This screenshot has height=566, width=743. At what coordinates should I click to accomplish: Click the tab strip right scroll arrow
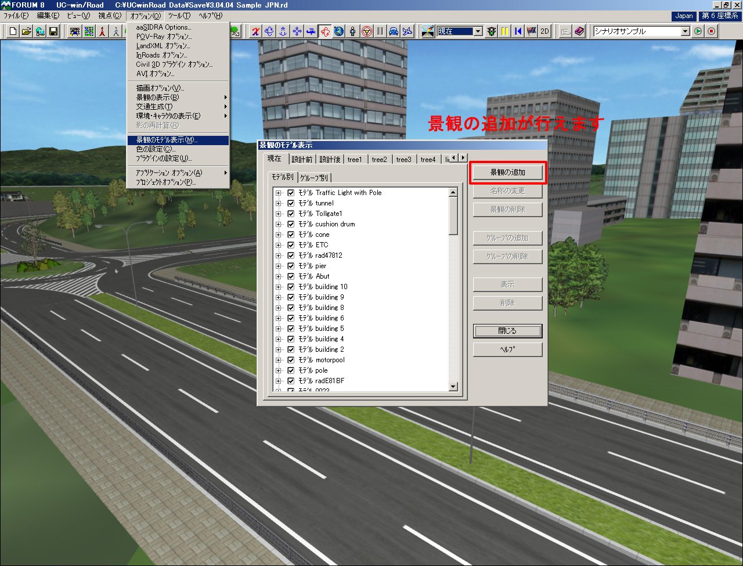pyautogui.click(x=463, y=157)
